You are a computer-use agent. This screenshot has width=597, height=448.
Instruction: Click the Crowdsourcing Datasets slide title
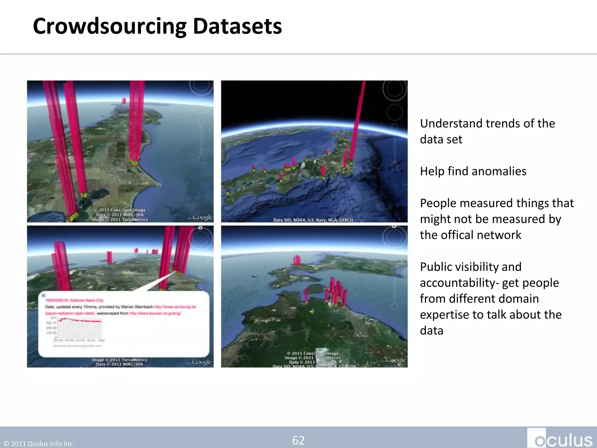click(x=157, y=26)
